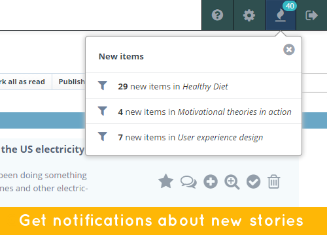
Task: Click the logout arrow icon
Action: coord(311,15)
